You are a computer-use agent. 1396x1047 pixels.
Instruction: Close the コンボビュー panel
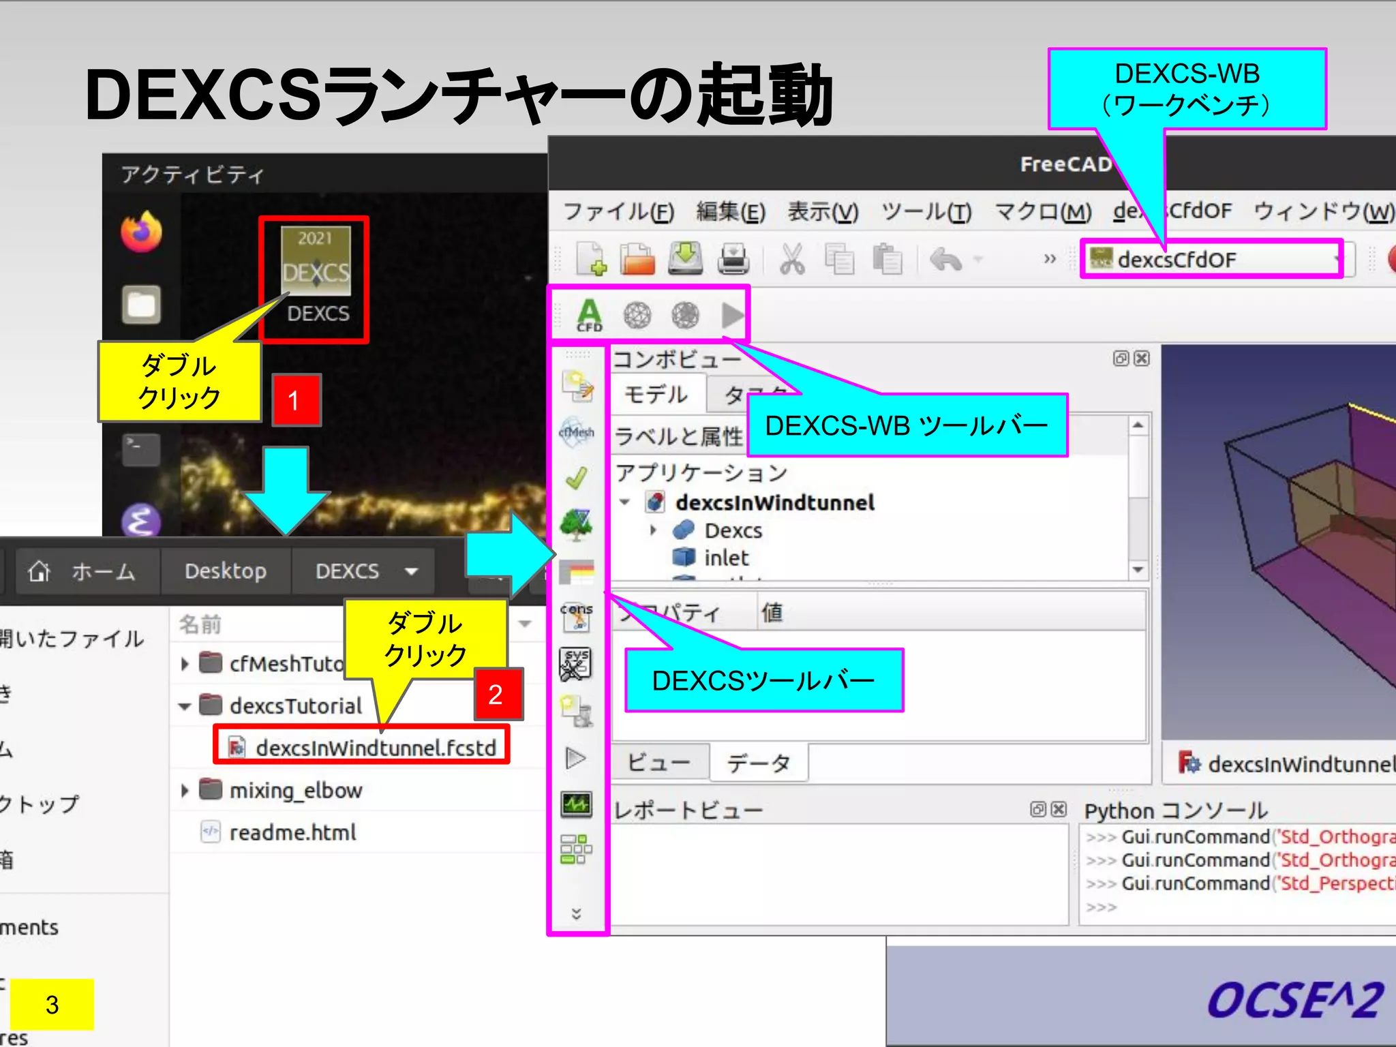[1142, 359]
